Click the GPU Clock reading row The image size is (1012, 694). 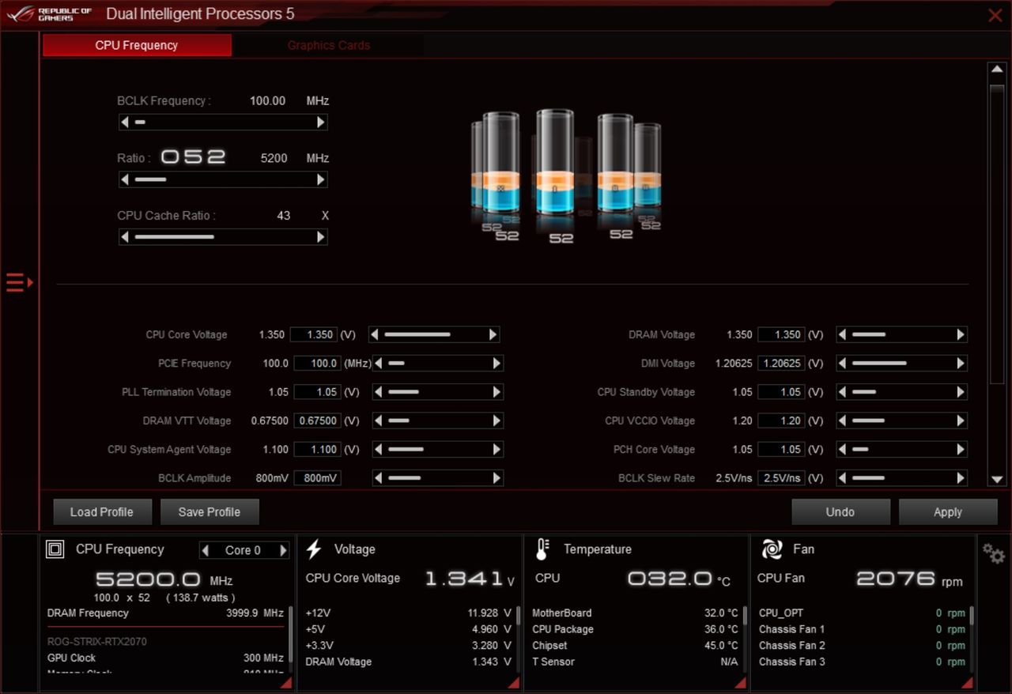pyautogui.click(x=165, y=658)
